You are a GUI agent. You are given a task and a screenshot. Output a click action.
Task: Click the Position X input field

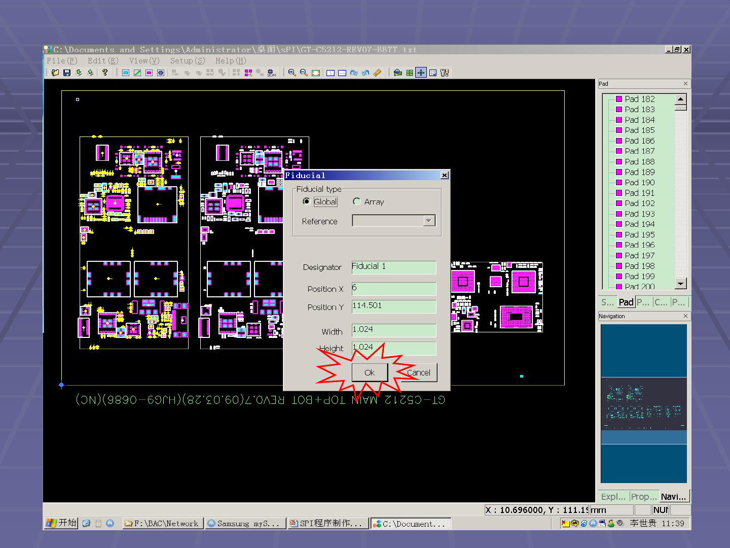(393, 289)
